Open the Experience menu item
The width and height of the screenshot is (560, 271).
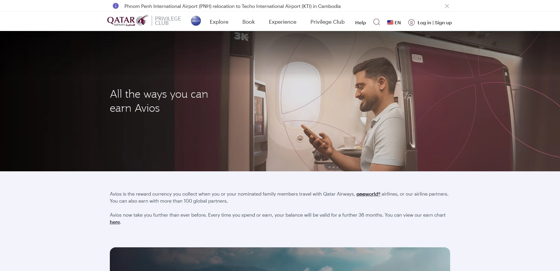pyautogui.click(x=282, y=22)
